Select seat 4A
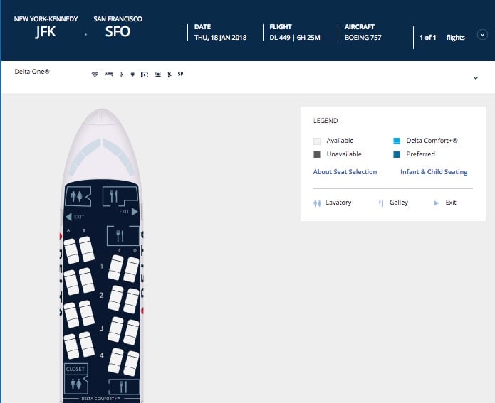The image size is (495, 403). pyautogui.click(x=72, y=347)
